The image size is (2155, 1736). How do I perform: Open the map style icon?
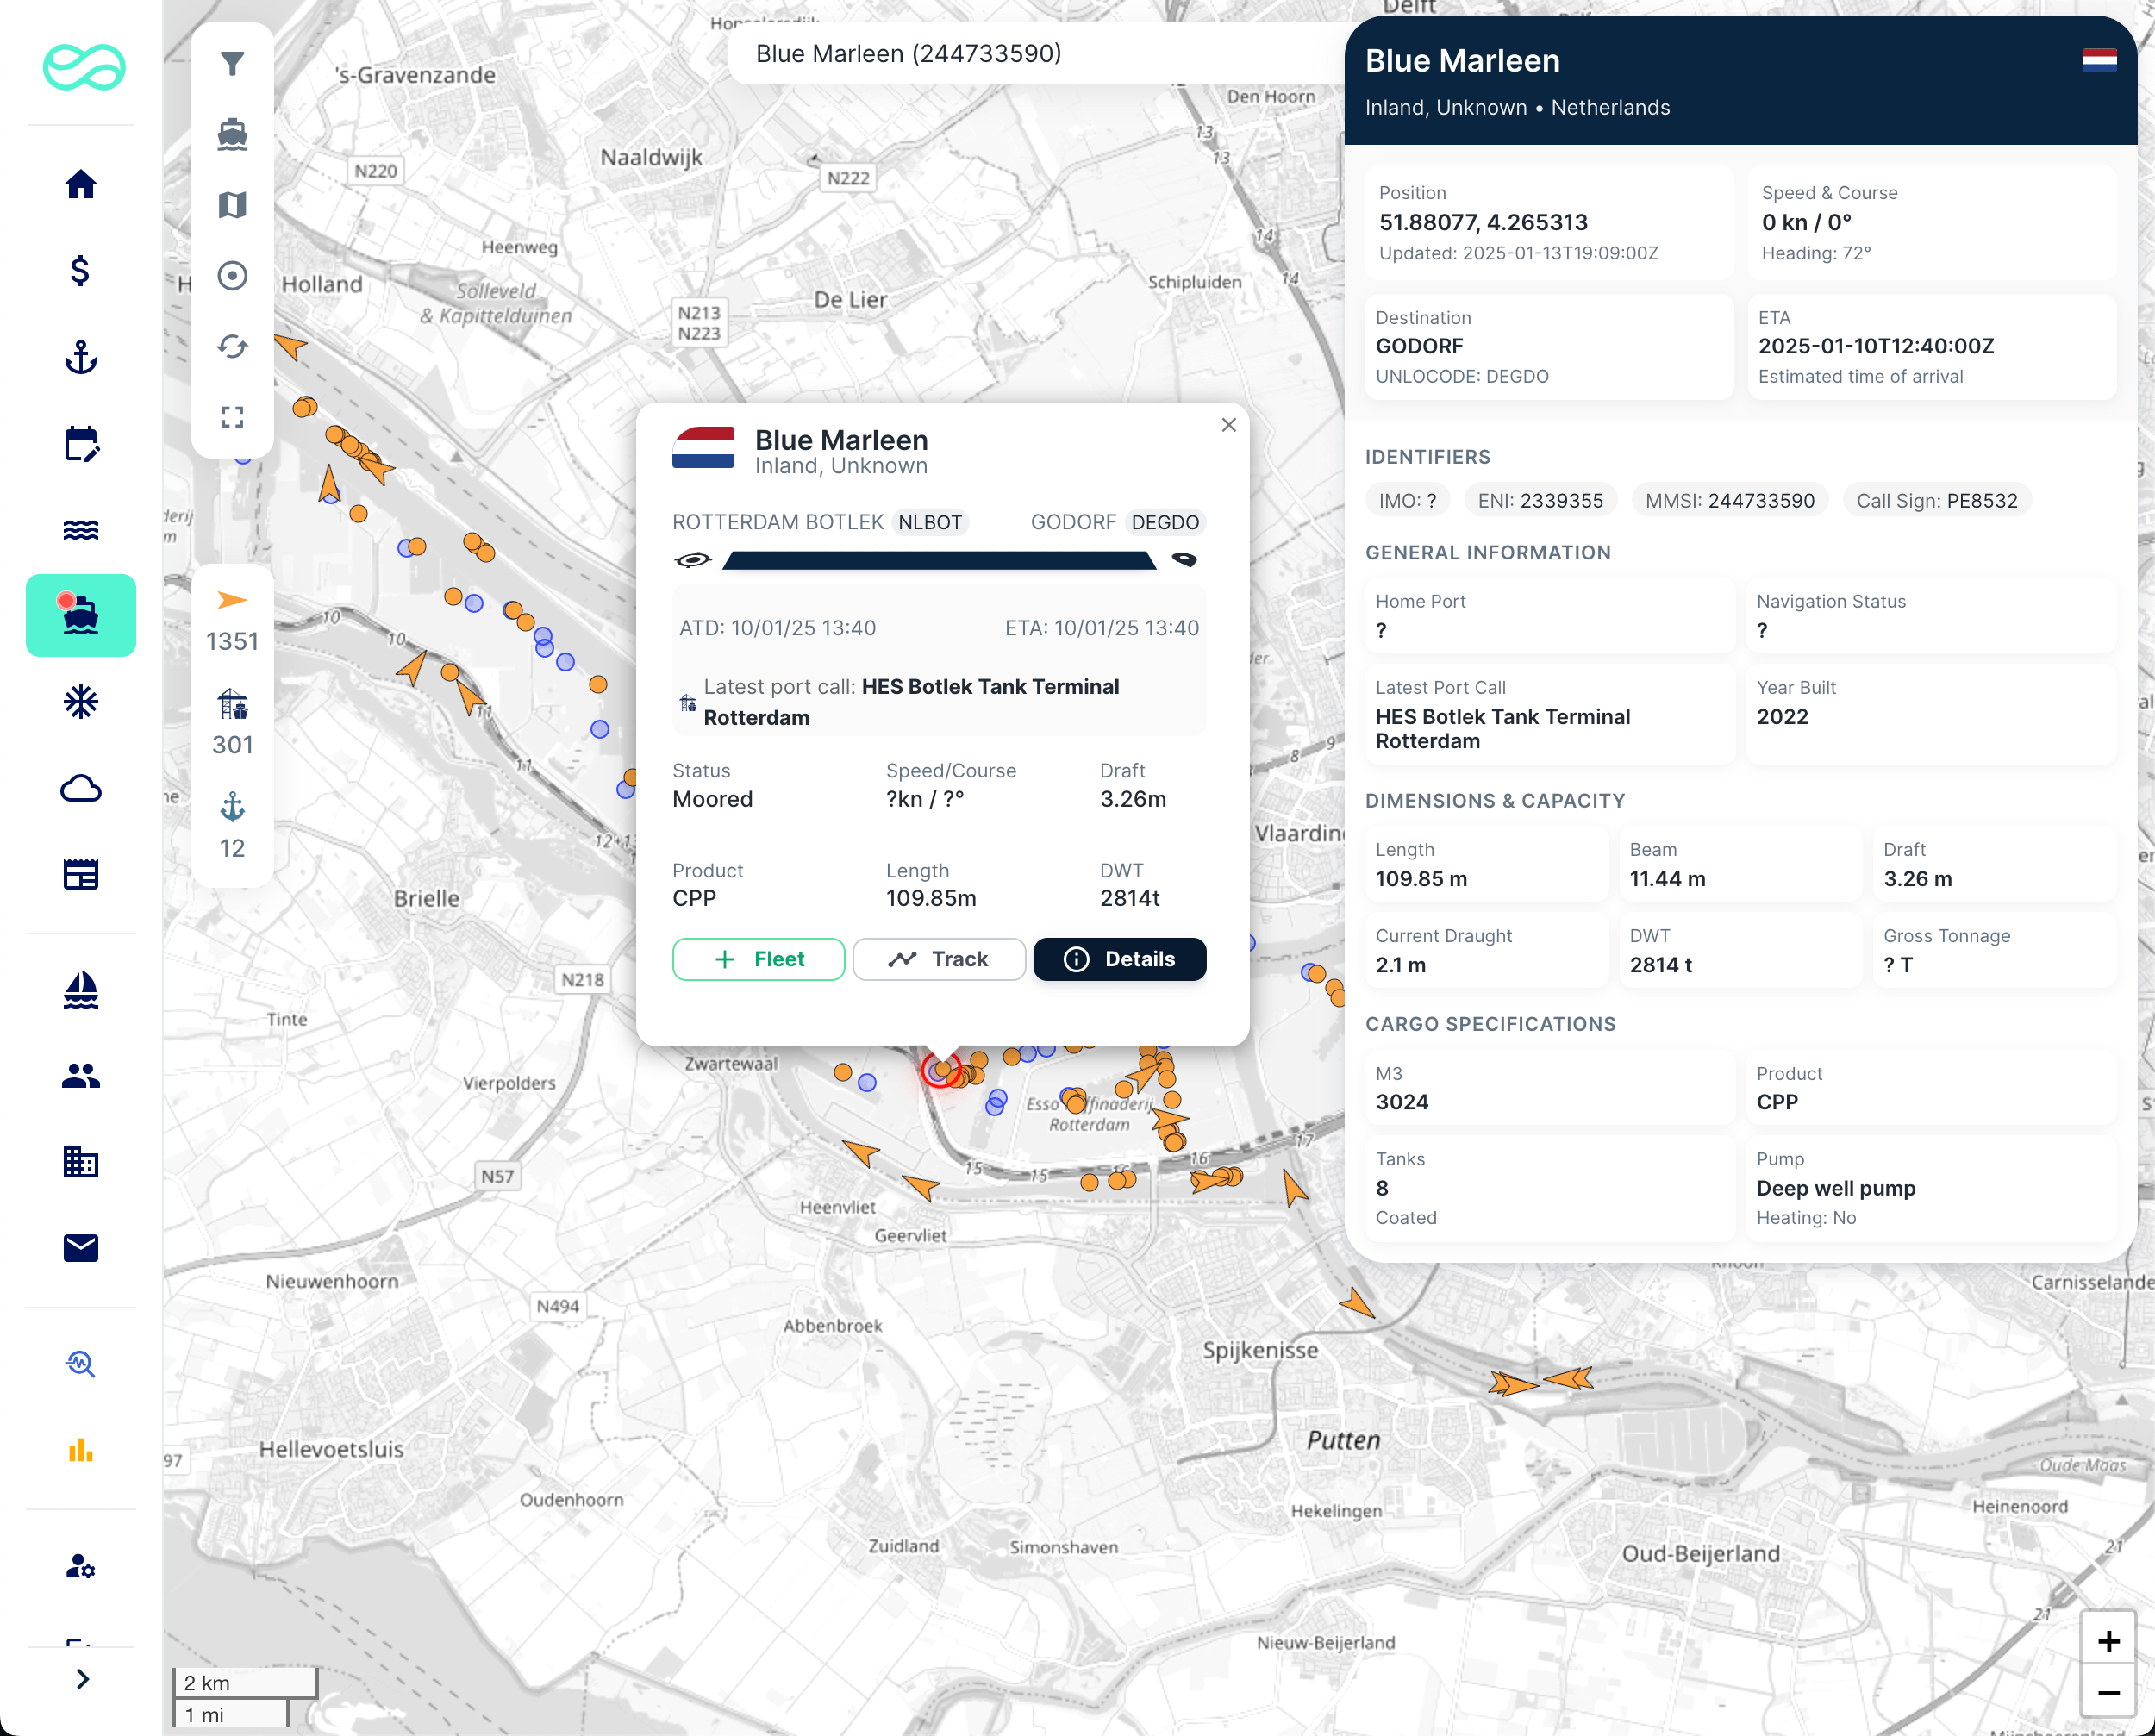point(232,205)
